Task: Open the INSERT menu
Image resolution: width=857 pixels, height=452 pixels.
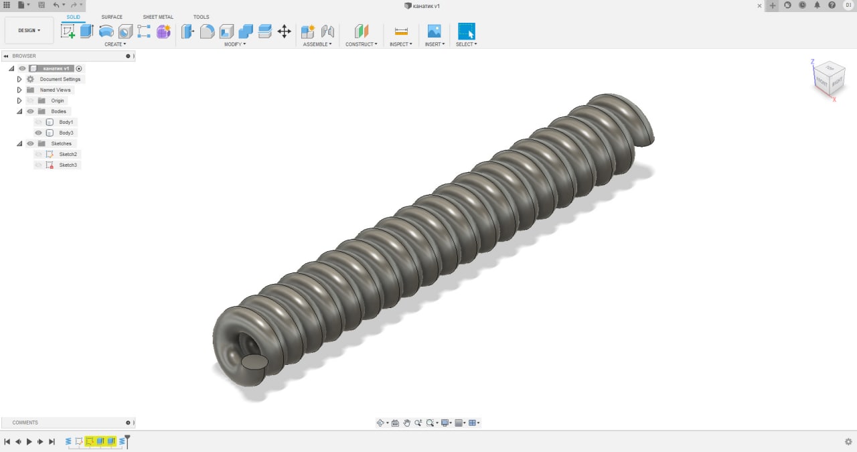Action: [x=434, y=44]
